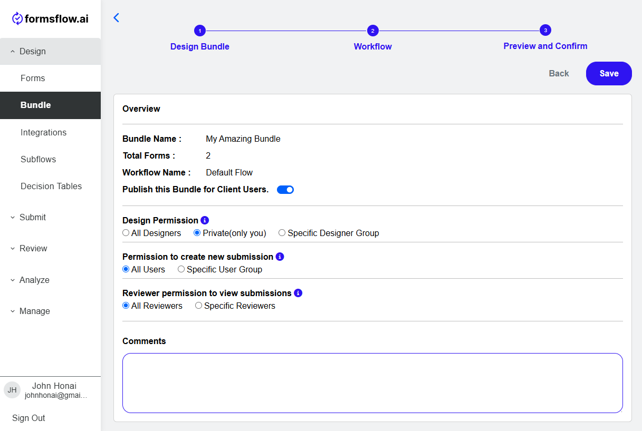
Task: Click inside the Comments text area
Action: point(372,383)
